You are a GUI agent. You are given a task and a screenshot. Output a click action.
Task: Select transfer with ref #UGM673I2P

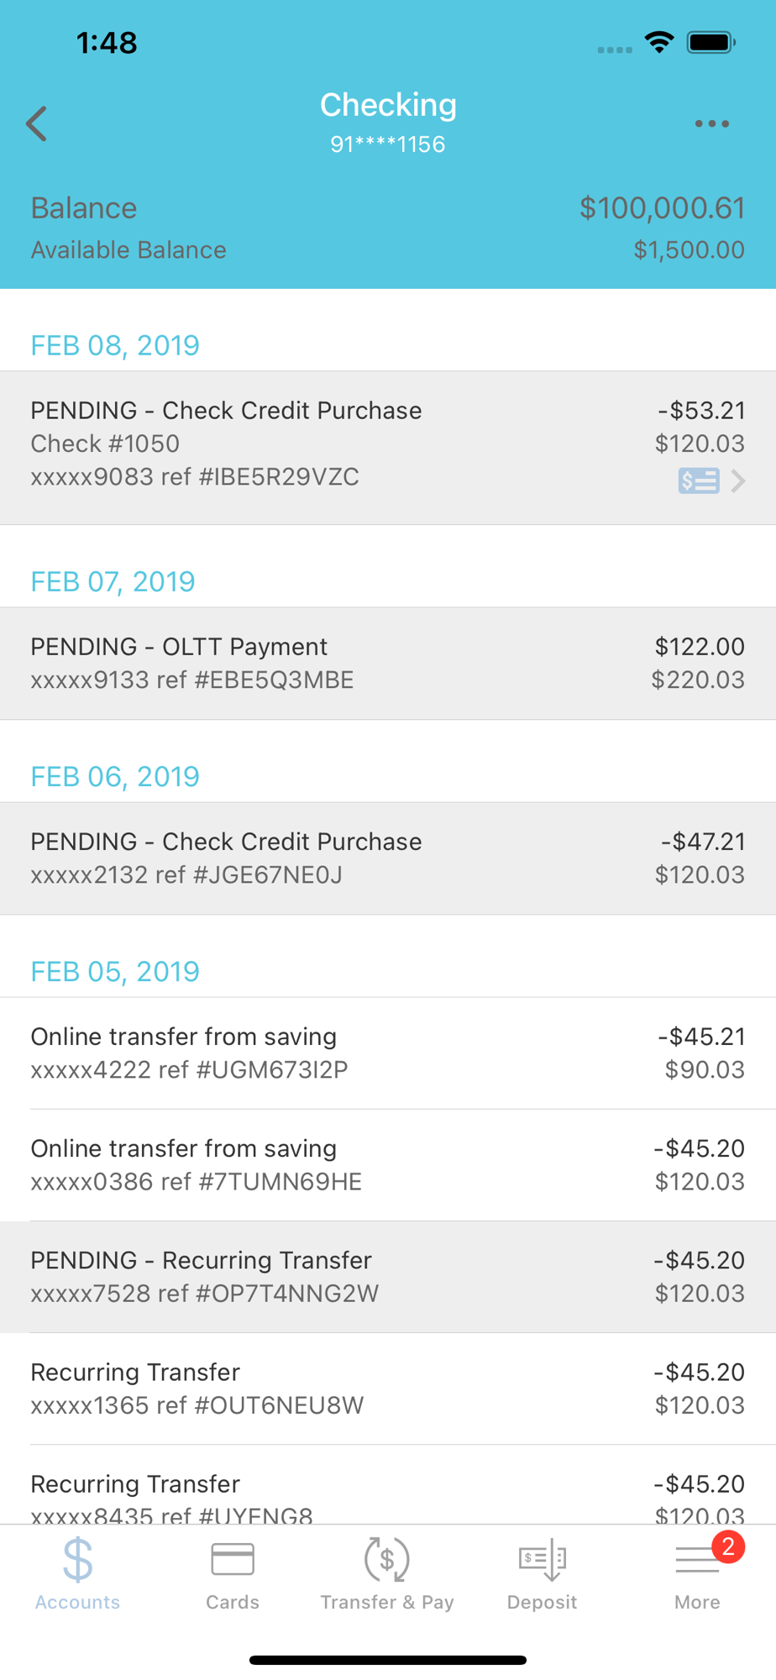(x=387, y=1053)
